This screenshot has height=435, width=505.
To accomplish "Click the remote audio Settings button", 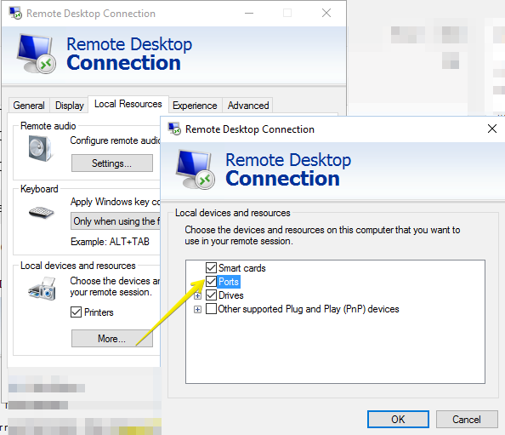I will [111, 163].
